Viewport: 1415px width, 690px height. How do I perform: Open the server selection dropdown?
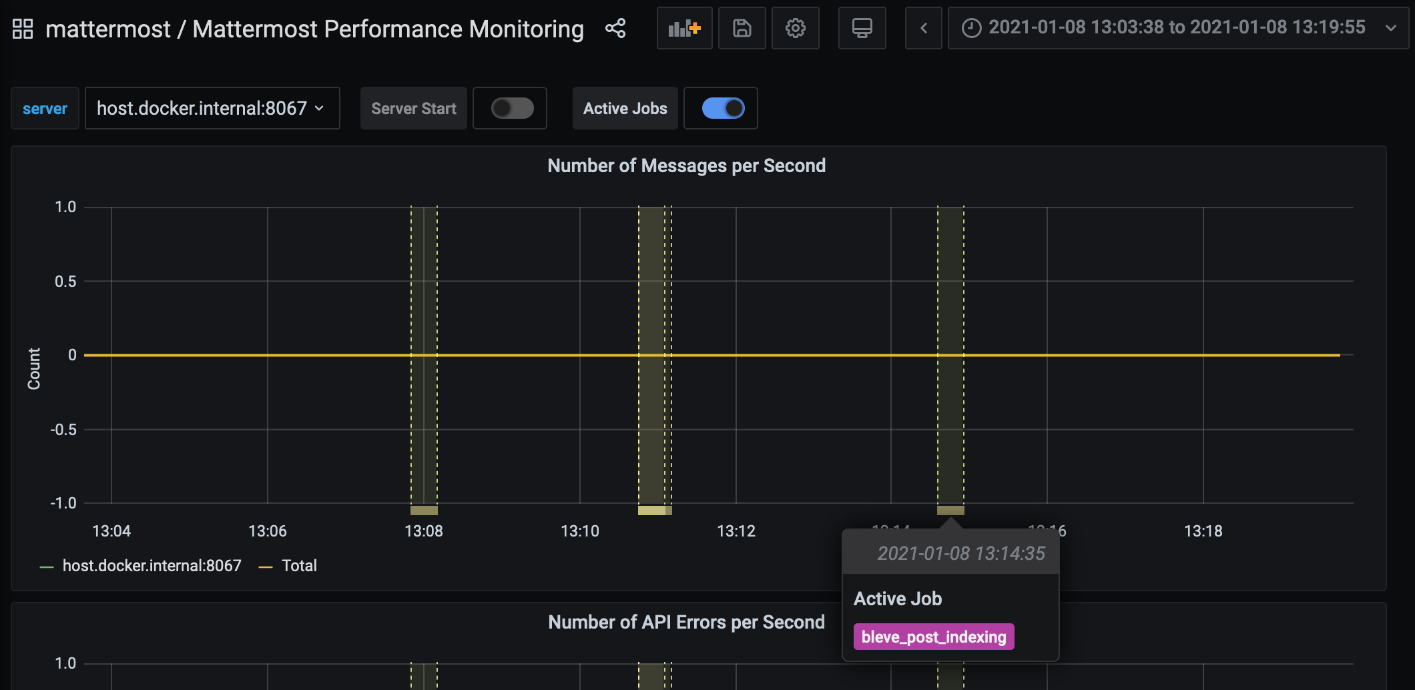(212, 107)
